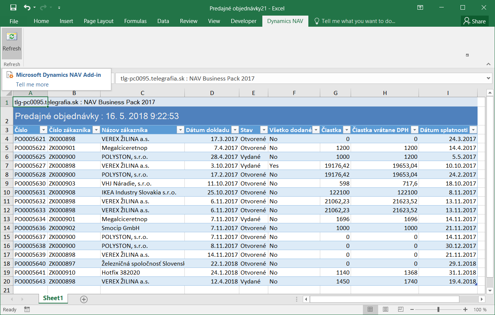The image size is (495, 315).
Task: Switch to the Review tab
Action: (x=189, y=21)
